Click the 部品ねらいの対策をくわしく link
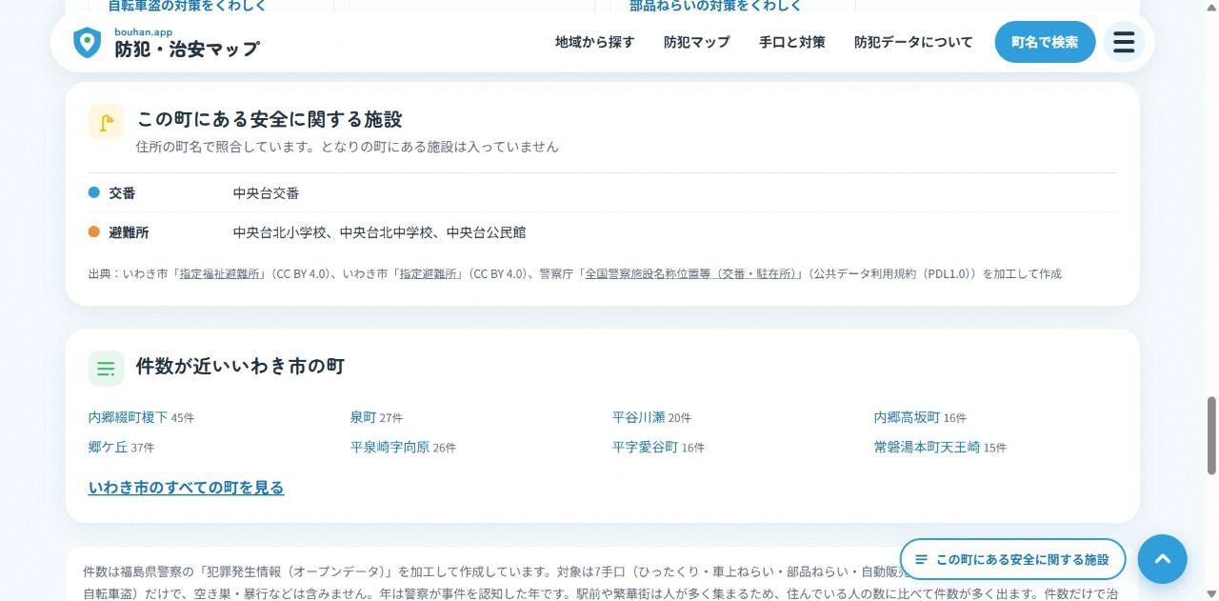 coord(715,6)
